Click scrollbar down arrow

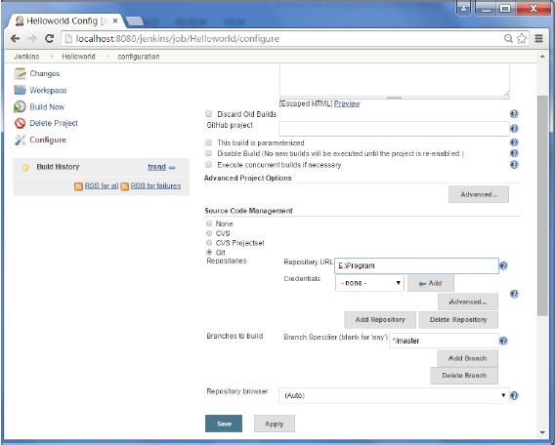pyautogui.click(x=542, y=432)
